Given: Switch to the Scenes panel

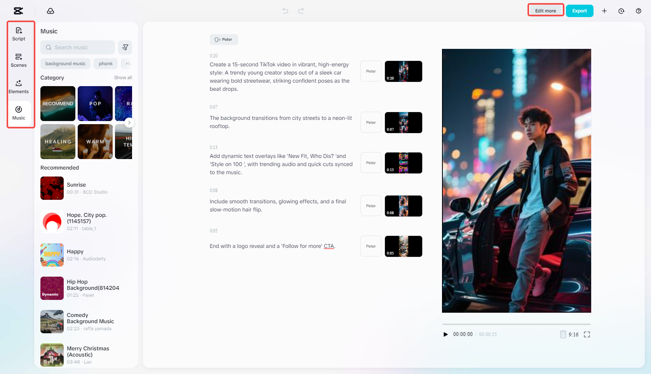Looking at the screenshot, I should pos(18,60).
